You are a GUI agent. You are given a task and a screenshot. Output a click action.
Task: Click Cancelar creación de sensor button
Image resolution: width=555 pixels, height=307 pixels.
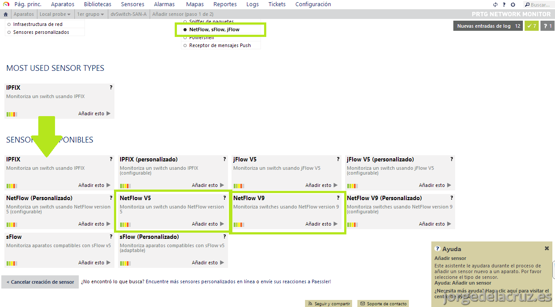point(40,282)
